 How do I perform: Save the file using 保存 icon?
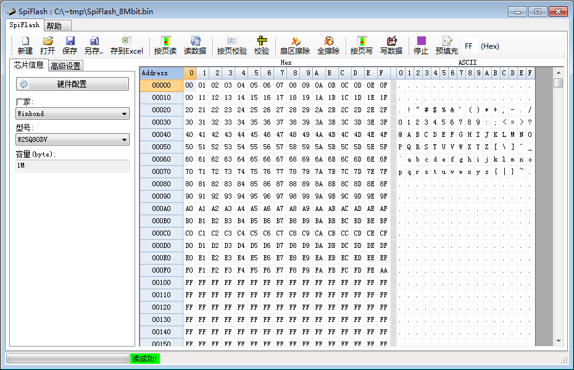tap(70, 46)
